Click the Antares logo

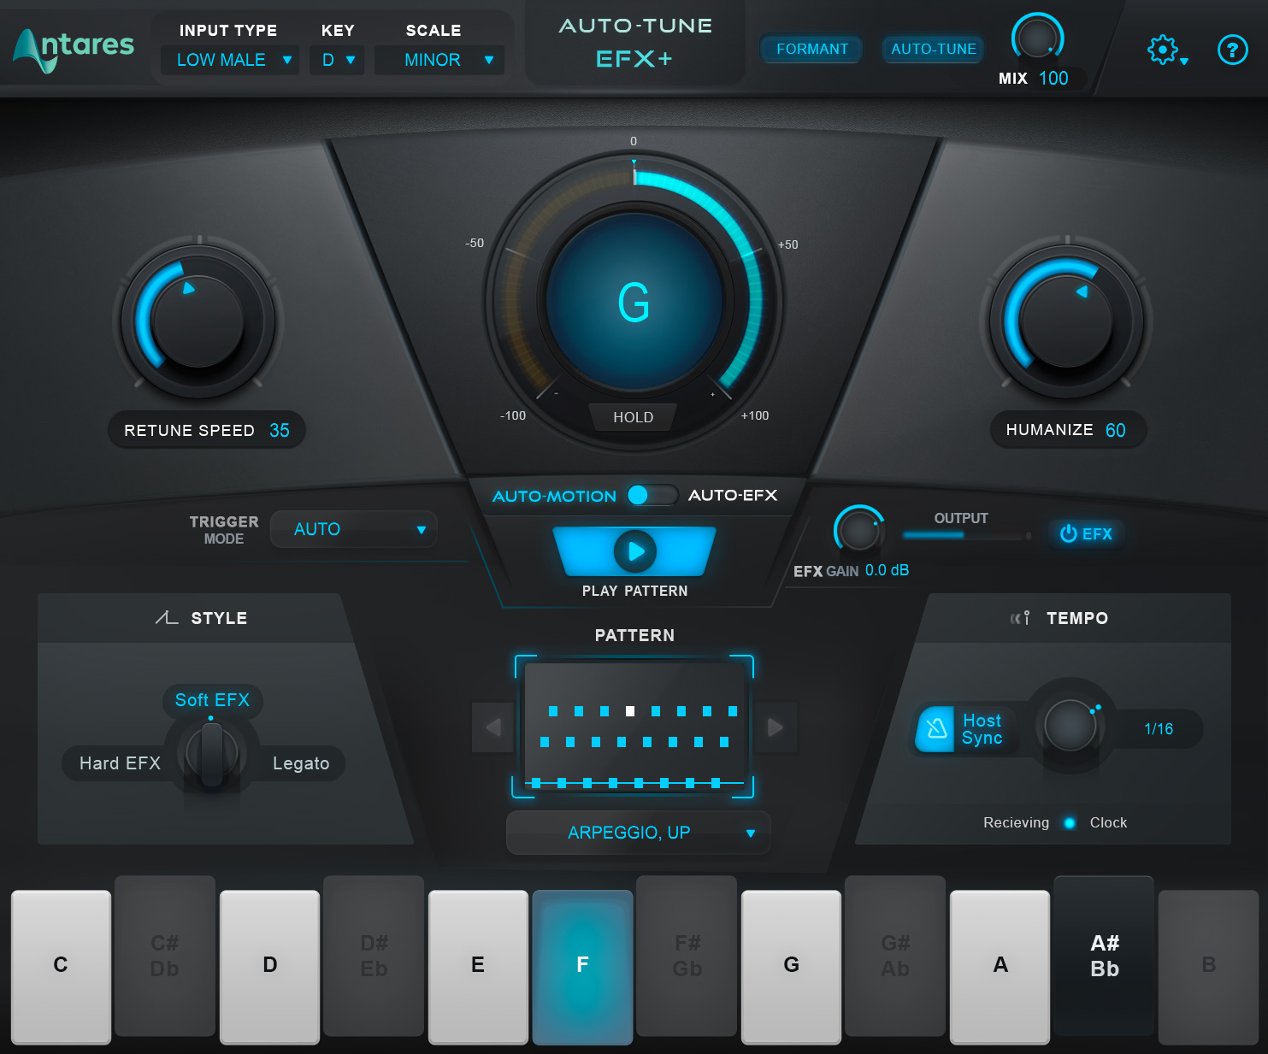click(x=74, y=49)
